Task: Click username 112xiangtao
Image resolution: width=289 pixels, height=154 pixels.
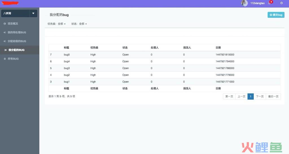Action: (x=257, y=3)
